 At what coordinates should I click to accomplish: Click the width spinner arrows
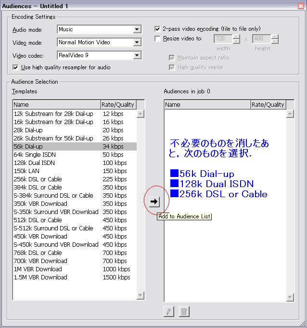(x=236, y=38)
